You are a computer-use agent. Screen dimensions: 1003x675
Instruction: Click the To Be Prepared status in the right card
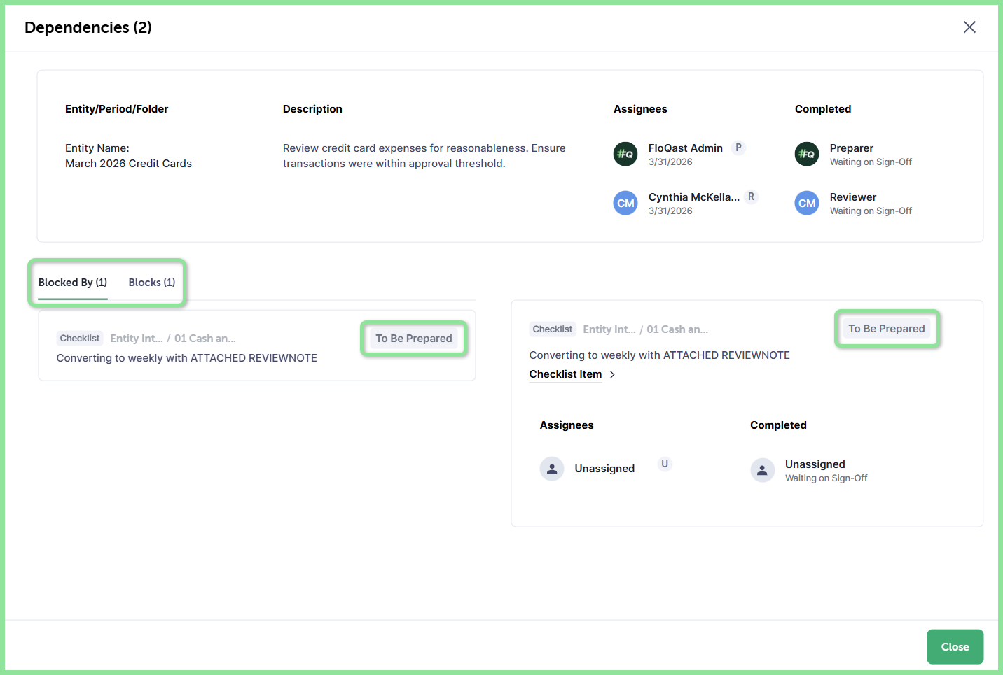pos(887,329)
